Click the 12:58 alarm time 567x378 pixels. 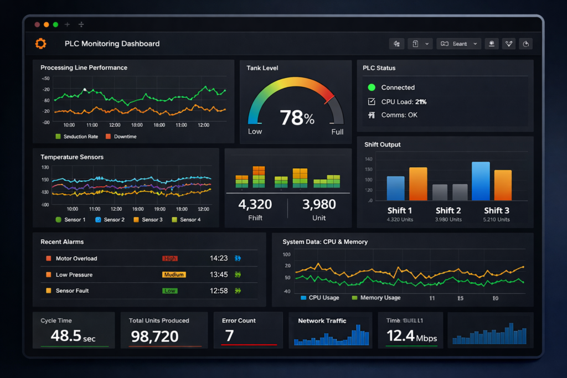219,291
